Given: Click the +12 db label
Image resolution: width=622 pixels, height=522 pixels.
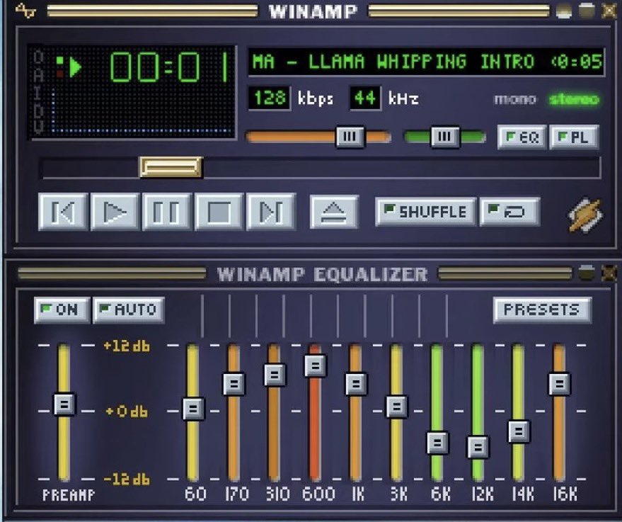Looking at the screenshot, I should 127,346.
